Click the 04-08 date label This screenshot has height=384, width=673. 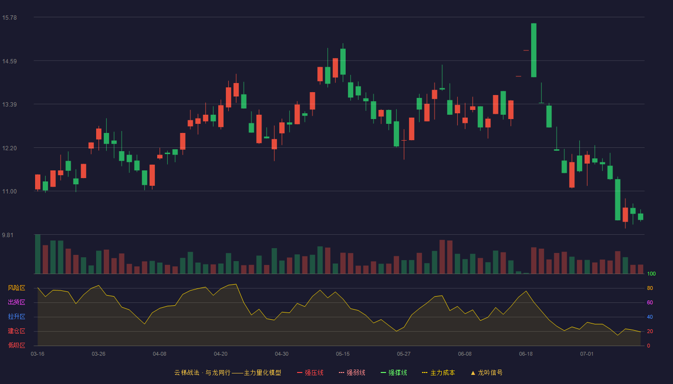tap(160, 354)
